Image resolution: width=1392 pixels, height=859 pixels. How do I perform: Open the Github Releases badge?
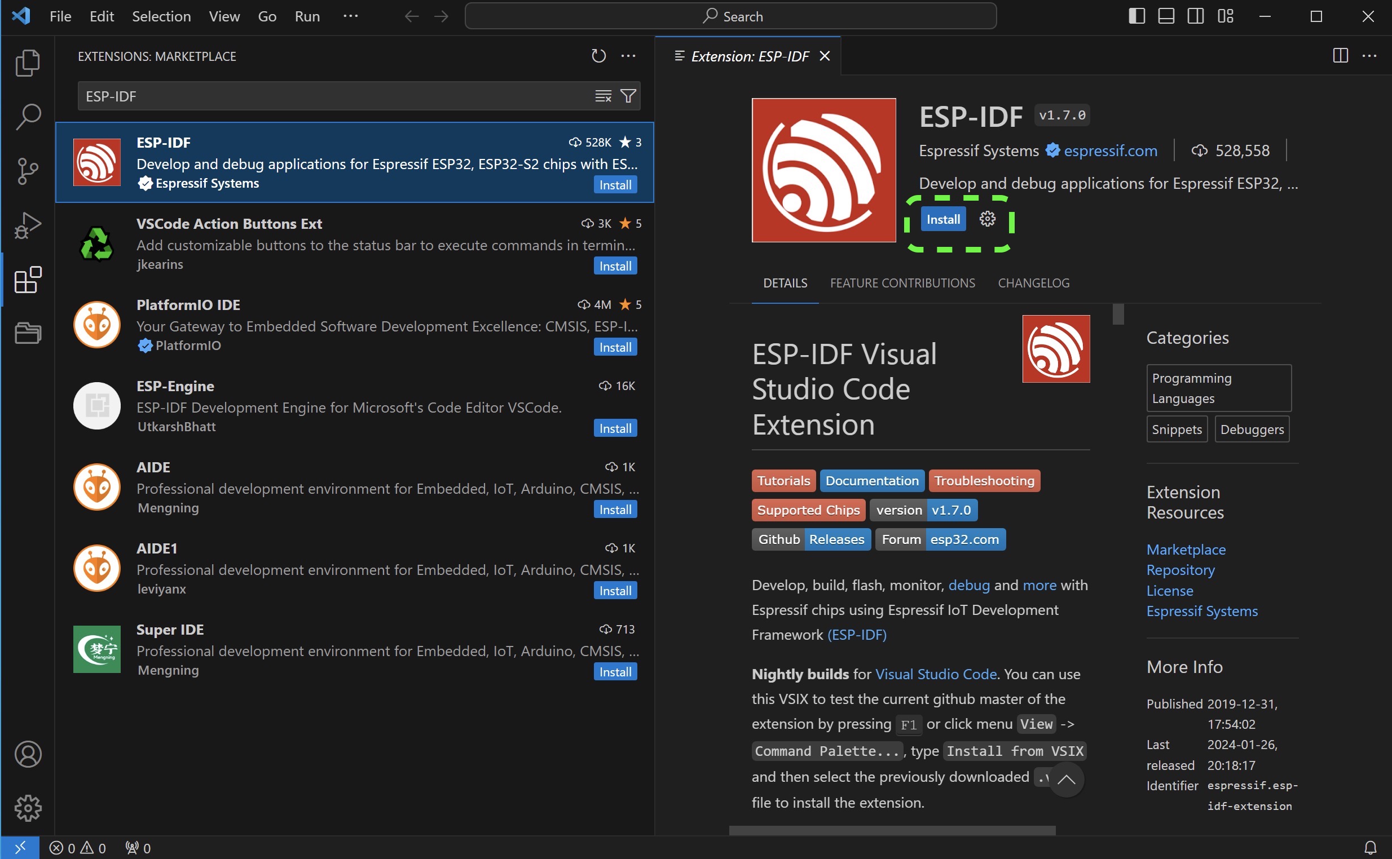[811, 539]
